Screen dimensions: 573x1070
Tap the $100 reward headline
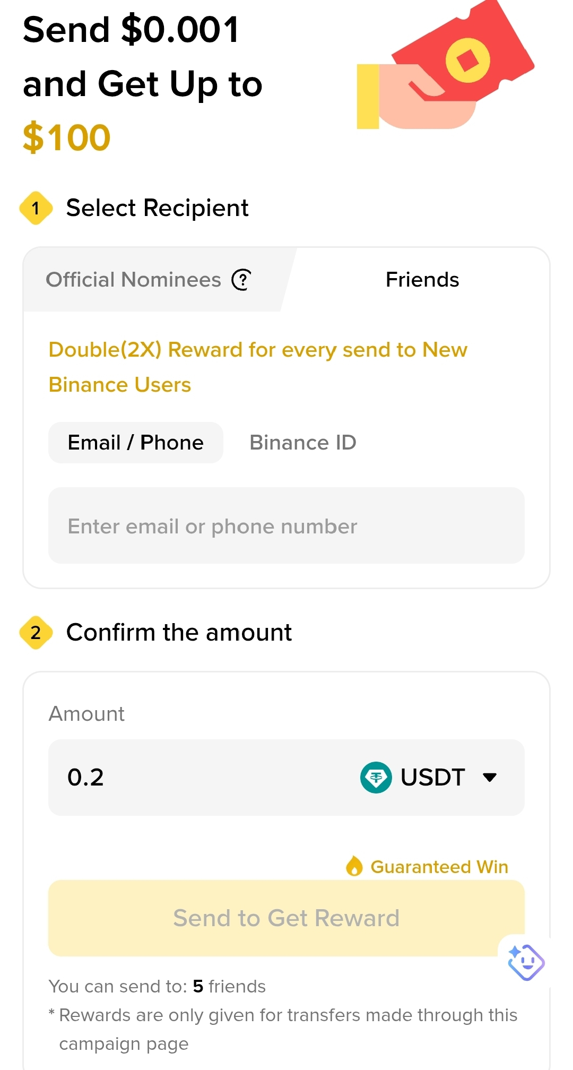coord(67,138)
